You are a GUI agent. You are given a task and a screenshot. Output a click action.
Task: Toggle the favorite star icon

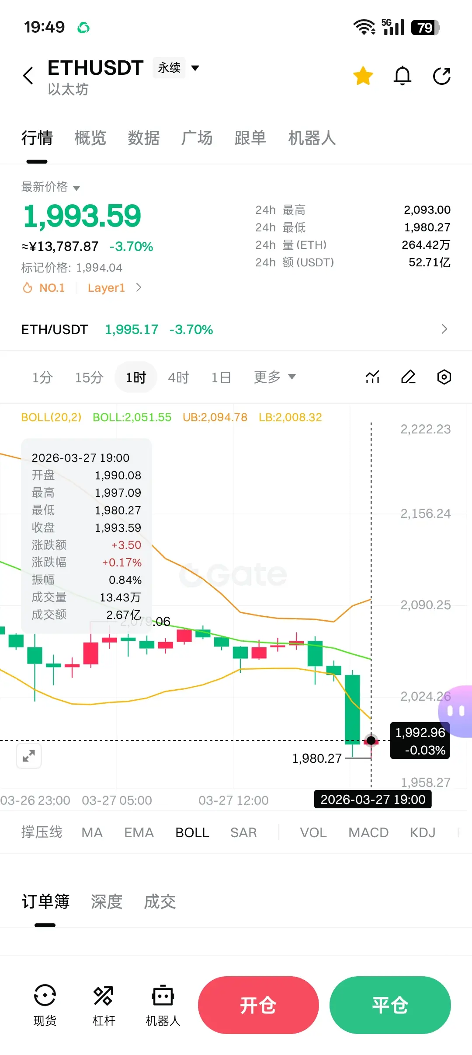(363, 76)
